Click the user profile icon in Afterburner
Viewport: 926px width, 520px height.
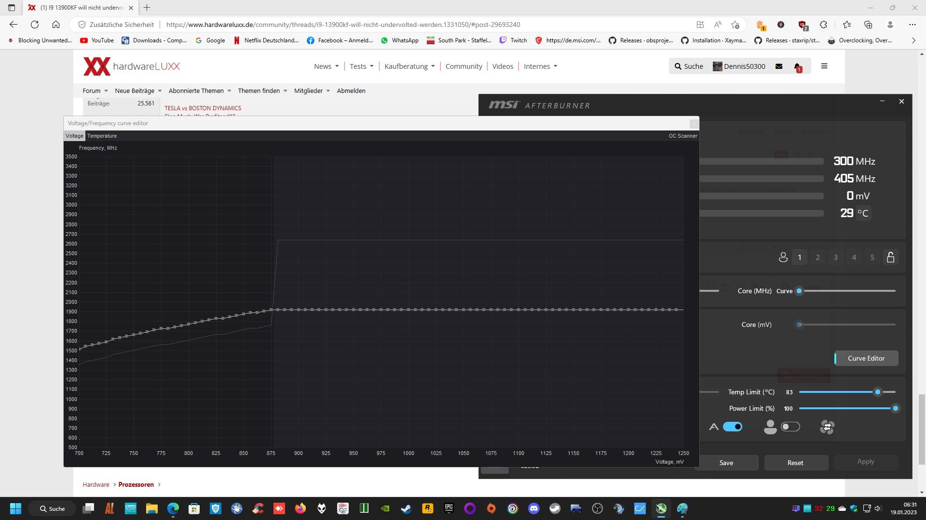point(783,257)
